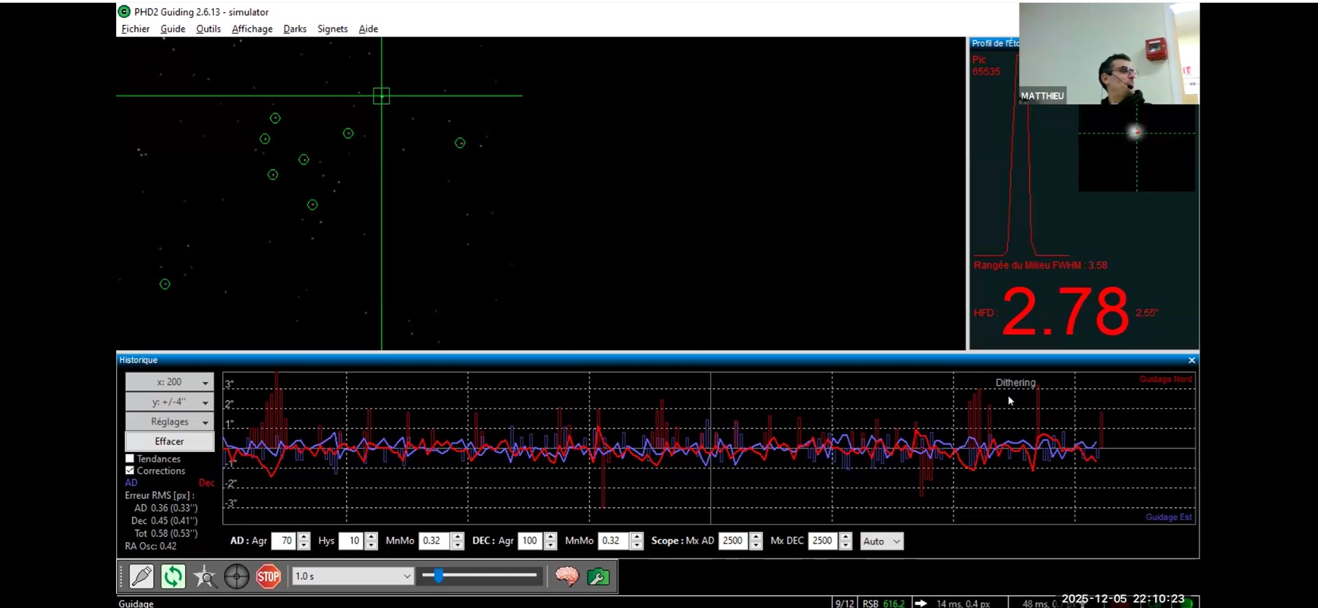Open camera settings wrench icon
The height and width of the screenshot is (608, 1318).
(x=599, y=576)
